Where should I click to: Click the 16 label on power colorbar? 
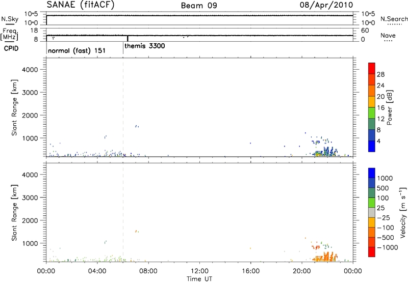(380, 108)
